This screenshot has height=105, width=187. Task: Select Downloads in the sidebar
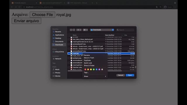[59, 45]
